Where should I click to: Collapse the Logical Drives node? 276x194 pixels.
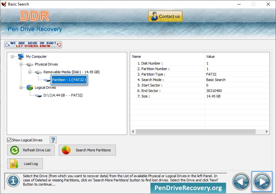pyautogui.click(x=21, y=88)
